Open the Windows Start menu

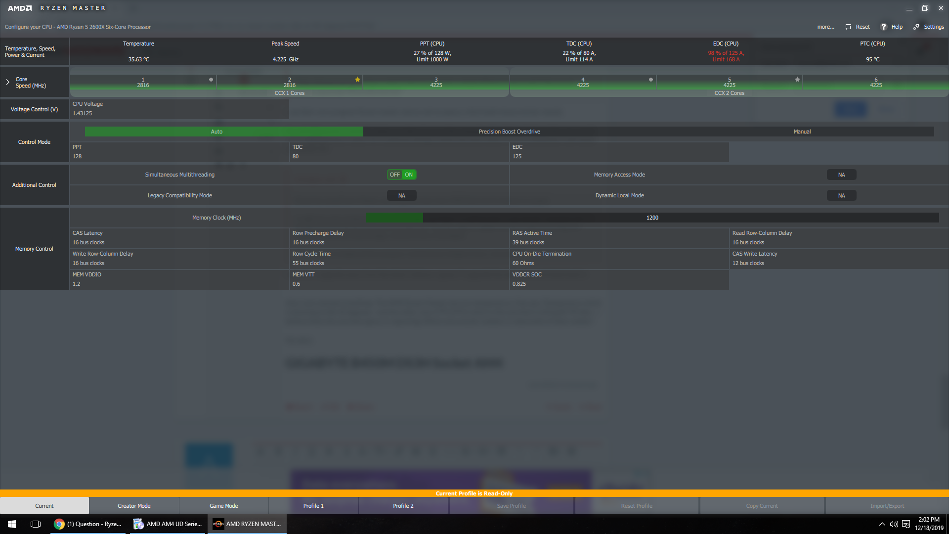12,524
